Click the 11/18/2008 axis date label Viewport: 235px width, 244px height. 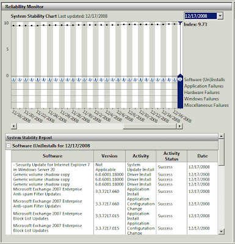[x=21, y=117]
